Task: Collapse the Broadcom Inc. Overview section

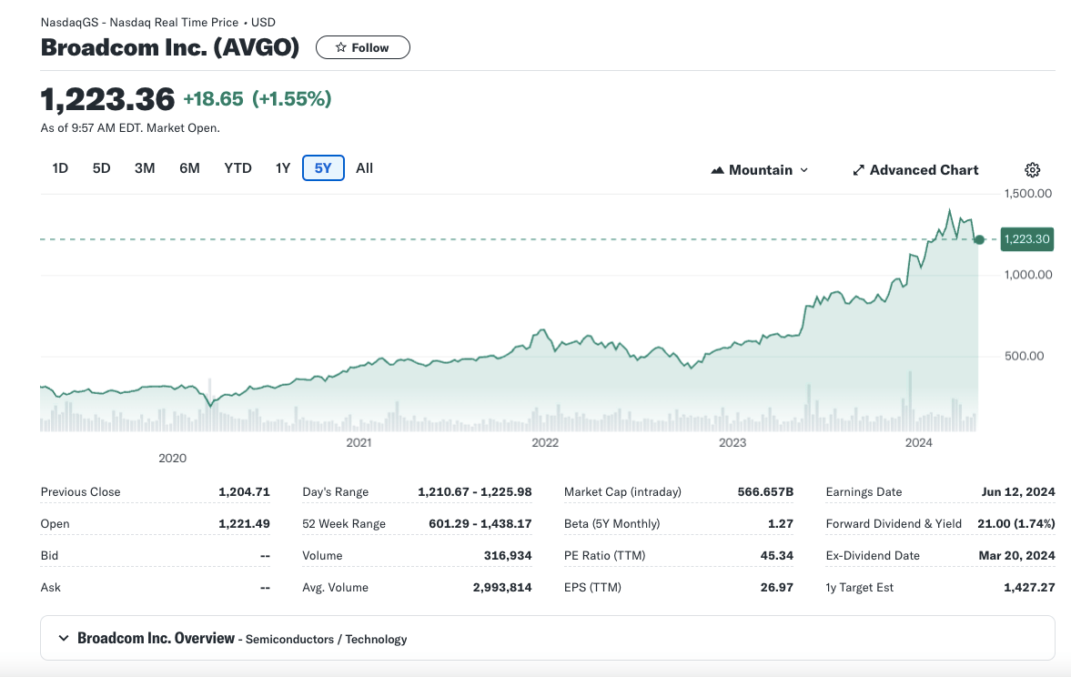Action: coord(64,638)
